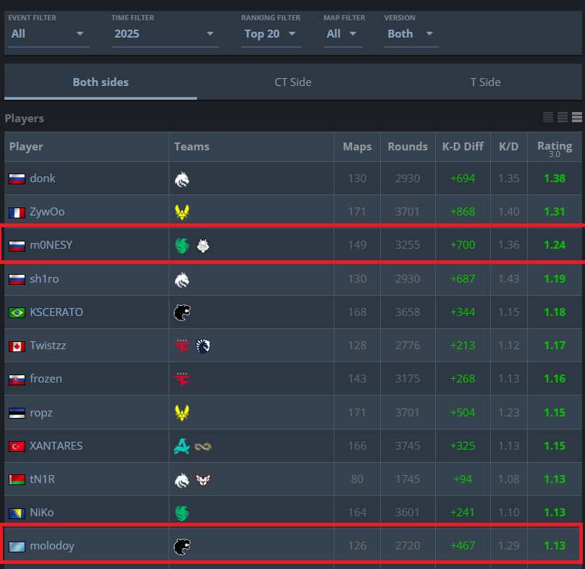Screen dimensions: 585x569
Task: Switch to large table density view
Action: coord(577,117)
